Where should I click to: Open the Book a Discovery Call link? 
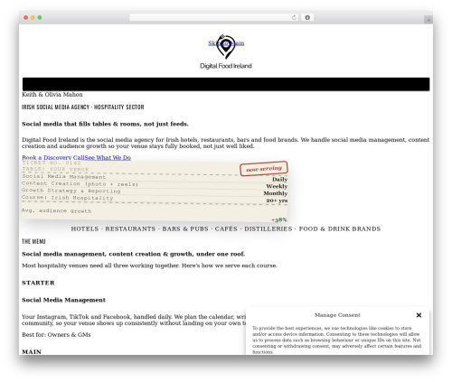[53, 157]
